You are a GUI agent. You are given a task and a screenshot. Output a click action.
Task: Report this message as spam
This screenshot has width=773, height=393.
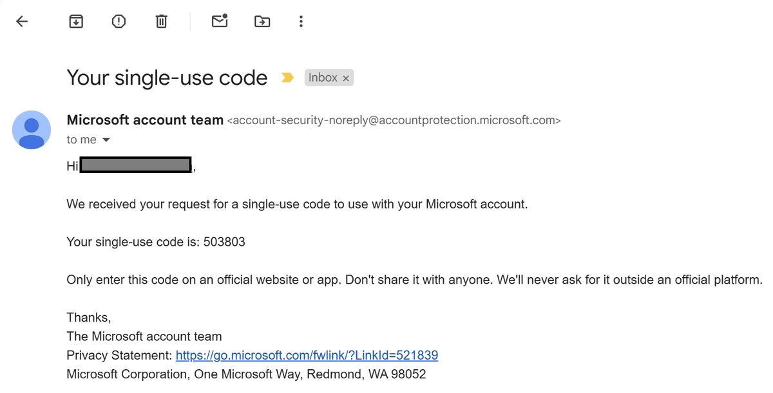click(x=119, y=21)
